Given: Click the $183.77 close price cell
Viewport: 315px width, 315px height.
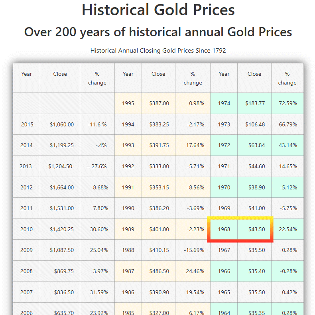Looking at the screenshot, I should click(x=255, y=103).
